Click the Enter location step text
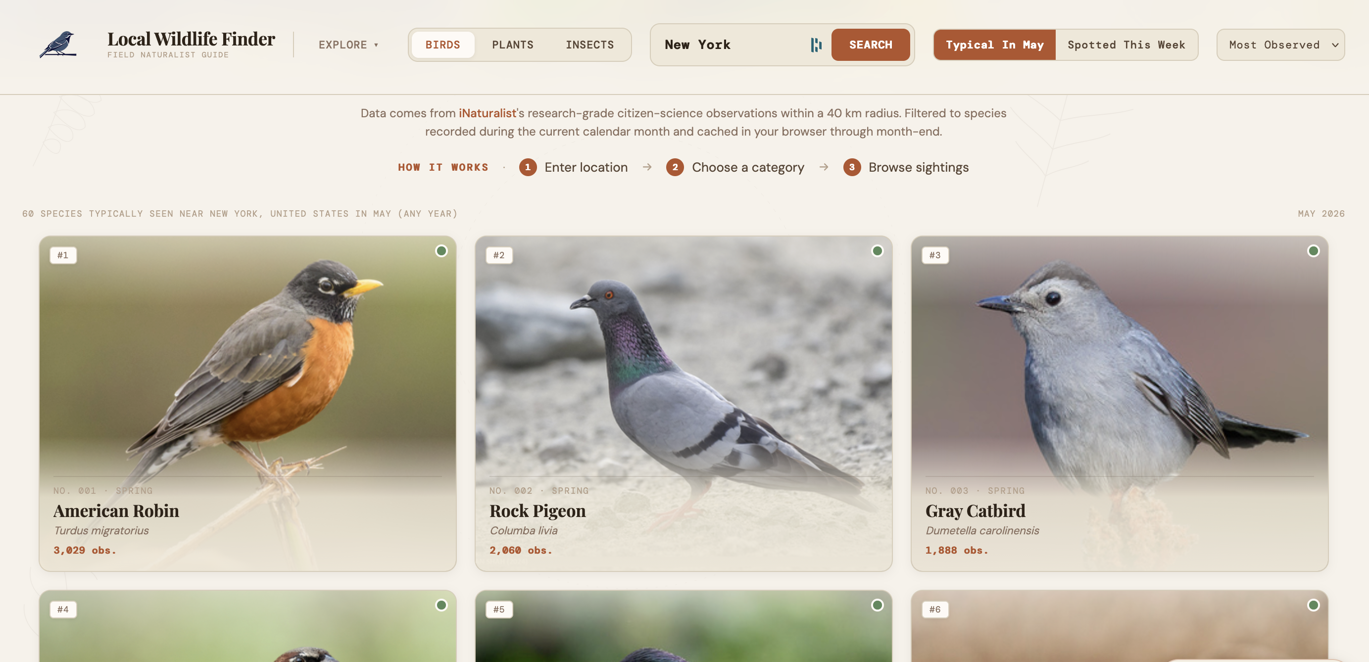 click(x=586, y=167)
